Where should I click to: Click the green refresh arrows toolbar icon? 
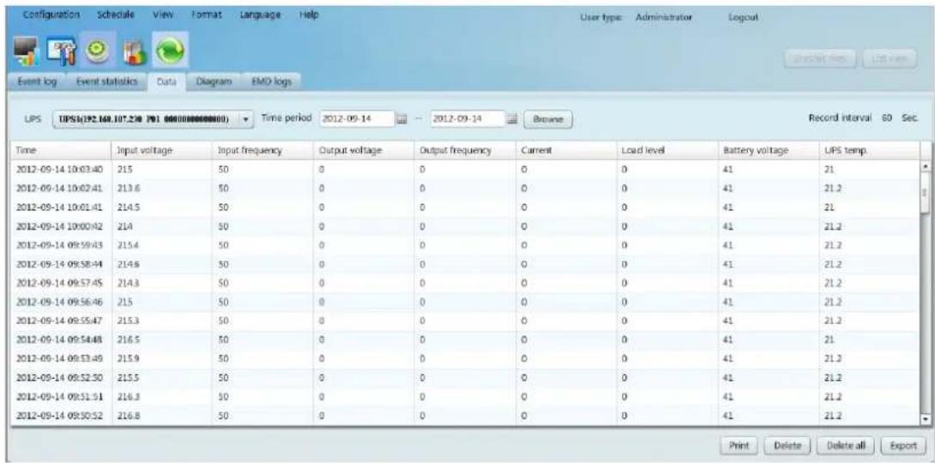pos(170,50)
